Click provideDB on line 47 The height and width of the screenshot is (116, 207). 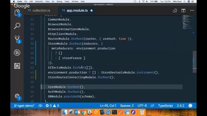pyautogui.click(x=72, y=97)
